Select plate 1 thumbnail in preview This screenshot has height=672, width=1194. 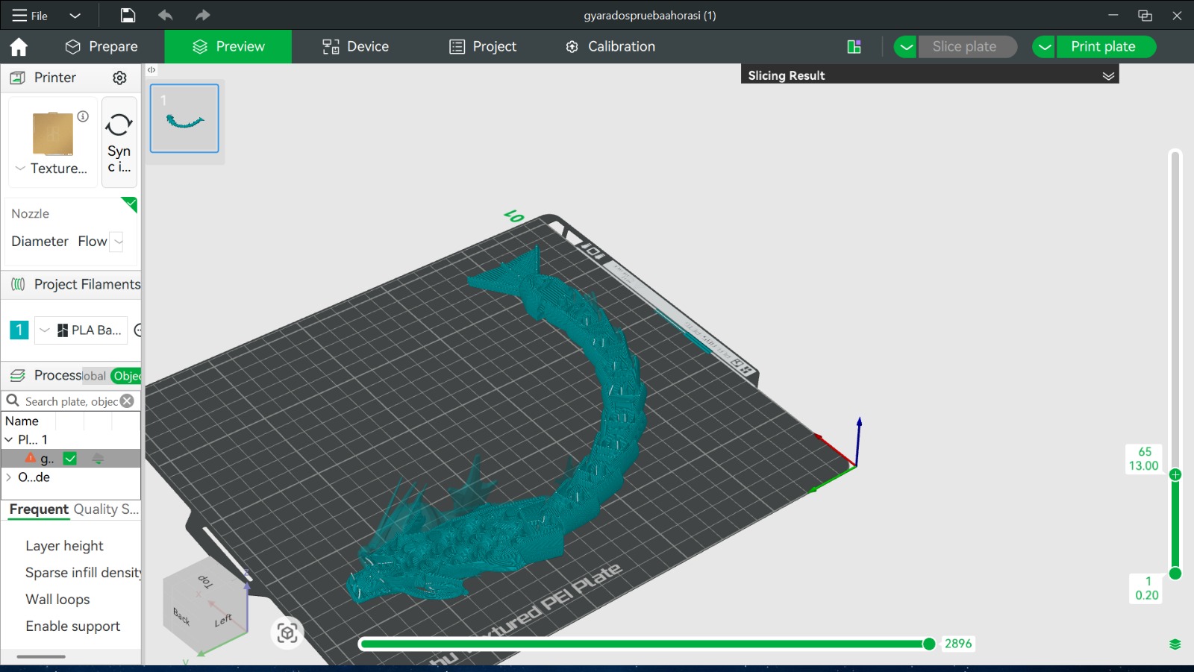pos(184,119)
